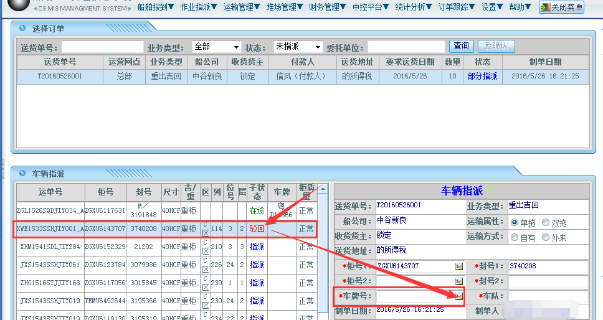Click the 车牌号 lookup icon
Viewport: 603px width, 320px height.
[459, 296]
